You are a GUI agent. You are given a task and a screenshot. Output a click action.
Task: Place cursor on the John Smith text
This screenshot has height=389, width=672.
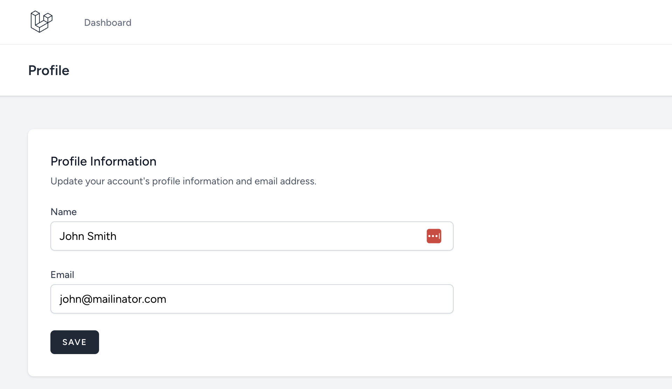click(x=88, y=236)
